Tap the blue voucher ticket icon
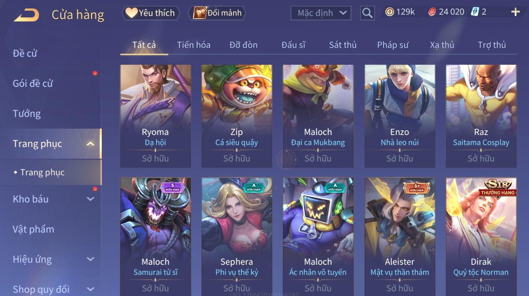Image resolution: width=529 pixels, height=296 pixels. 475,12
